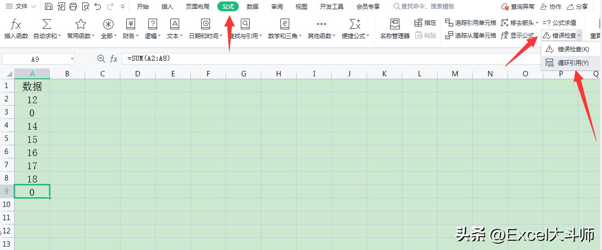The image size is (602, 250).
Task: Open the All functions (全部) asterisk icon
Action: tap(108, 24)
